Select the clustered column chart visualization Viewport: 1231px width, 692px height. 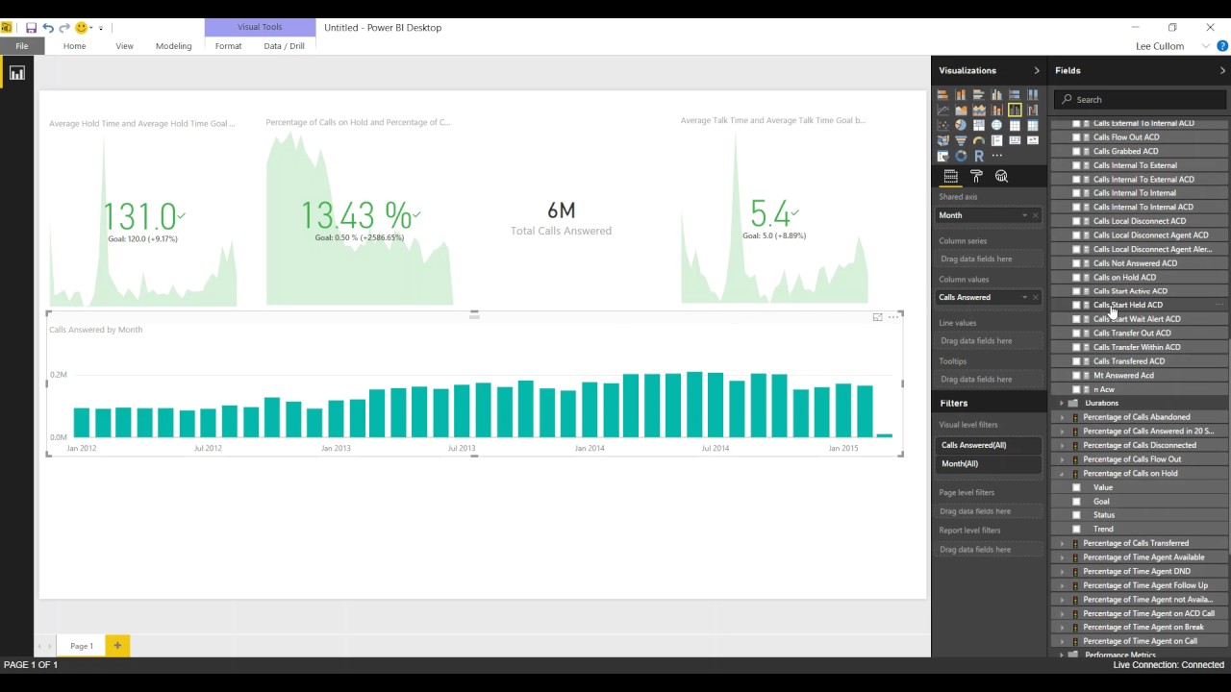point(997,95)
